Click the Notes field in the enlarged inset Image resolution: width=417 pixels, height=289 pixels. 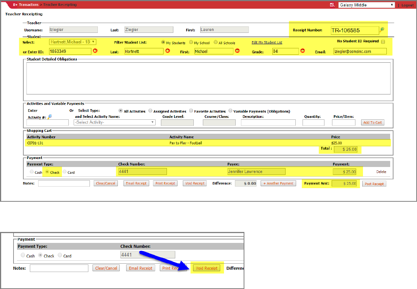59,268
